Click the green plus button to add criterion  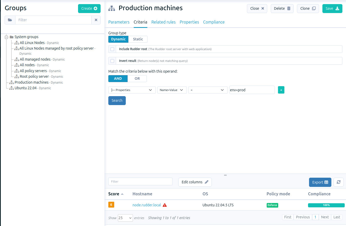tap(281, 90)
